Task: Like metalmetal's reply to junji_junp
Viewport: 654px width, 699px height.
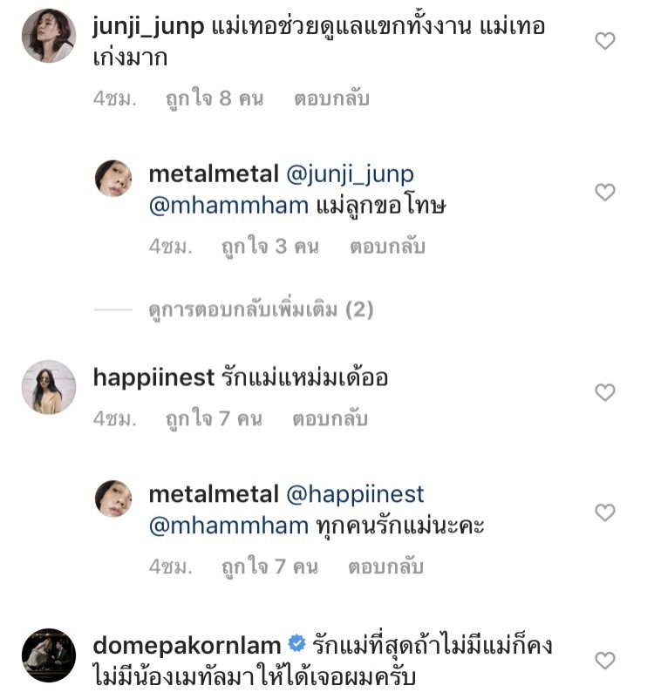Action: pyautogui.click(x=604, y=192)
